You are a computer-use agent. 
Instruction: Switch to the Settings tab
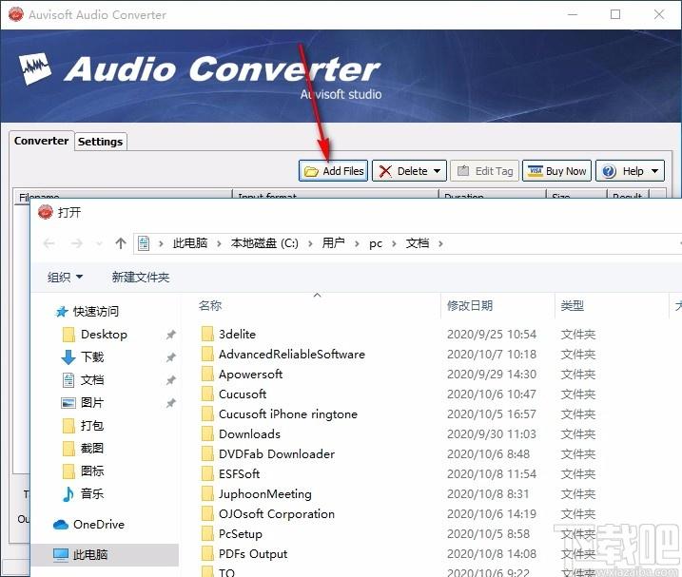(101, 142)
